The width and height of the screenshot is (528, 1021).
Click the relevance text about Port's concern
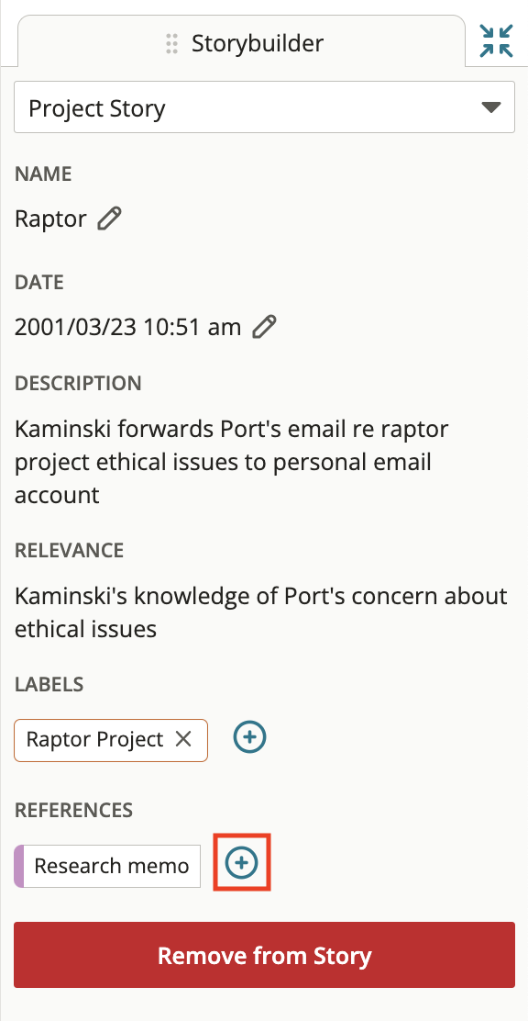[x=261, y=612]
